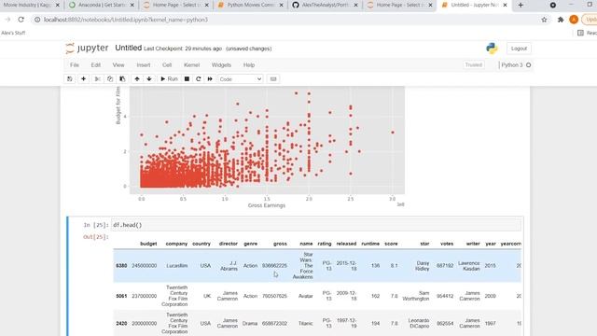597x336 pixels.
Task: Click the gross column header
Action: coord(280,244)
